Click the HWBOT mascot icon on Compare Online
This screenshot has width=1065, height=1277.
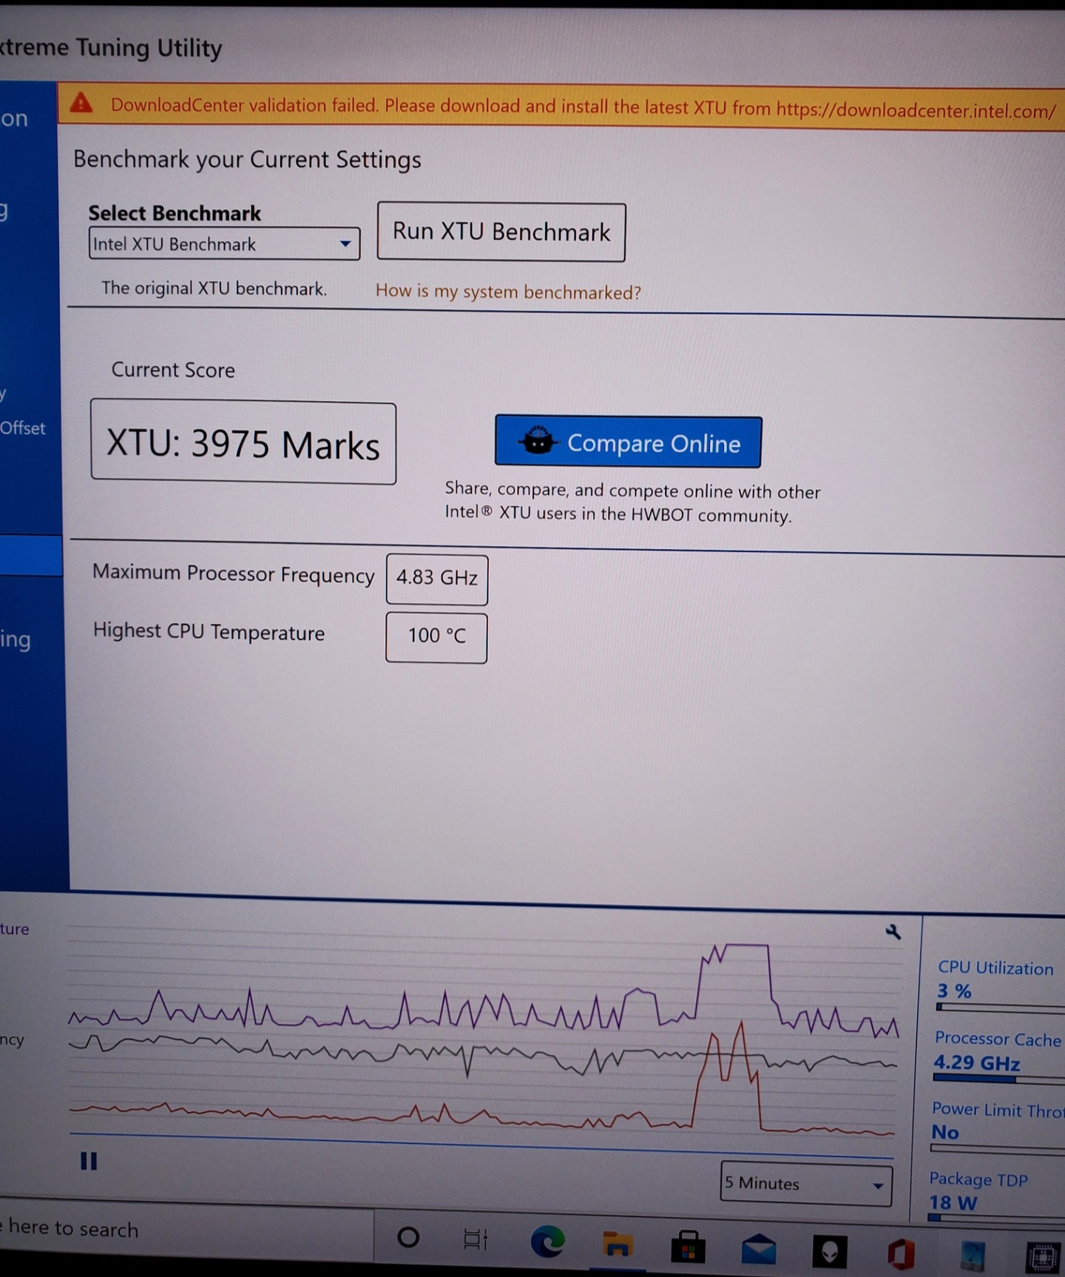tap(538, 440)
